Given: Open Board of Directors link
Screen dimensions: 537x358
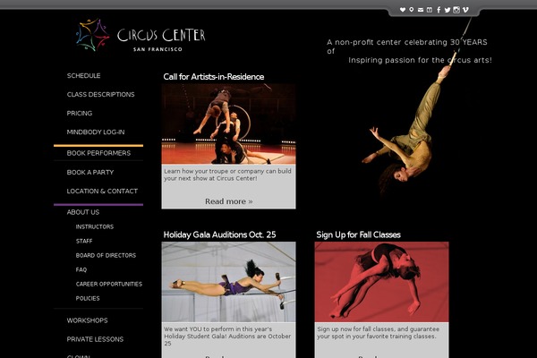Looking at the screenshot, I should (x=106, y=256).
